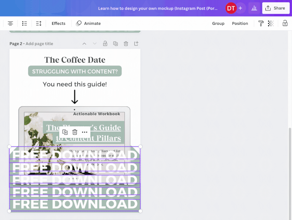Screen dimensions: 292x220
Task: Group the selected elements
Action: tap(218, 23)
